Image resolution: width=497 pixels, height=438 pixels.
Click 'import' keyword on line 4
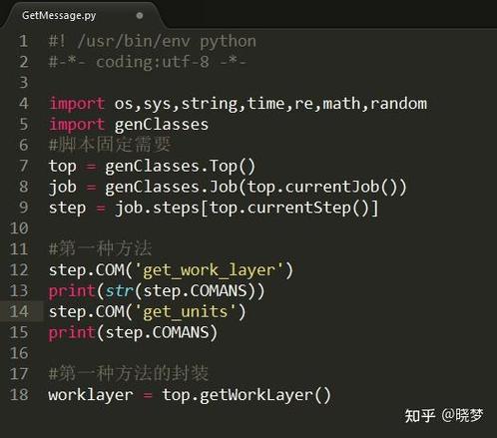[77, 104]
